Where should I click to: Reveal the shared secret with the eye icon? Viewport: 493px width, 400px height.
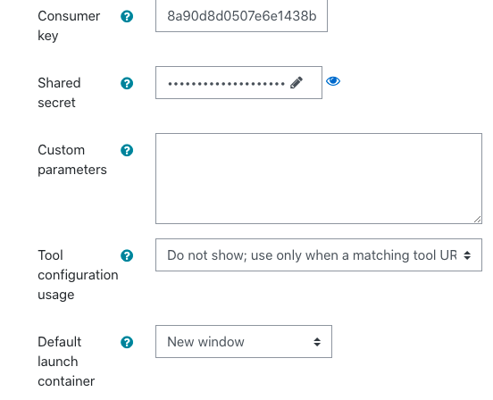pyautogui.click(x=333, y=81)
